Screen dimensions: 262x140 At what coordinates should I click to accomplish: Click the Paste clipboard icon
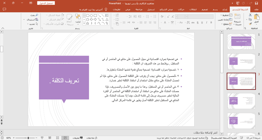click(x=256, y=17)
